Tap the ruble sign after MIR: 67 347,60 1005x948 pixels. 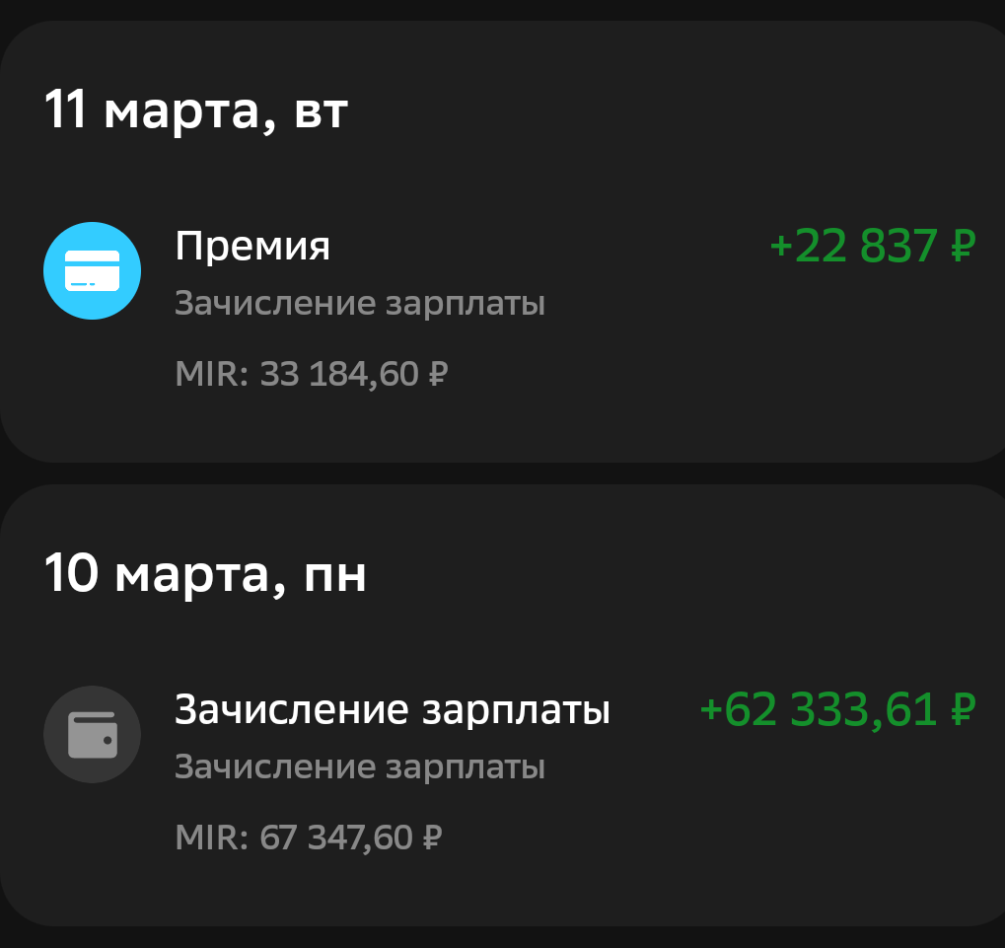pyautogui.click(x=431, y=839)
